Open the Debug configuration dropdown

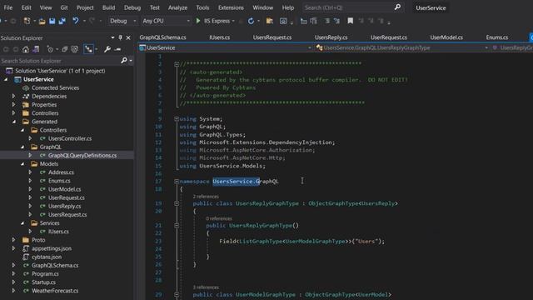click(x=122, y=21)
